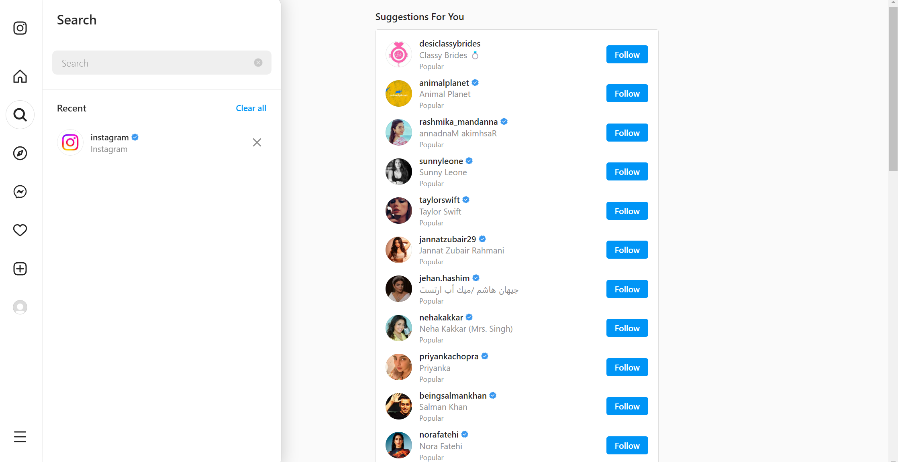
Task: Click the priyankachopra profile icon
Action: click(398, 367)
